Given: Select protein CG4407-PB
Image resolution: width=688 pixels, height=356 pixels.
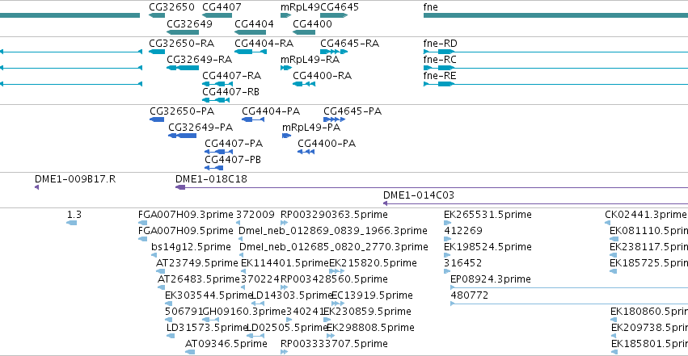Looking at the screenshot, I should (213, 168).
